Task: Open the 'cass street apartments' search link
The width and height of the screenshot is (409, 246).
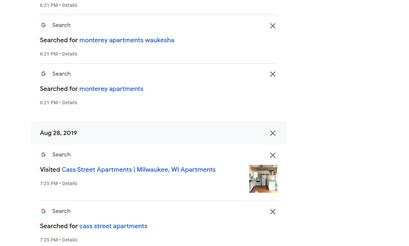Action: point(113,226)
